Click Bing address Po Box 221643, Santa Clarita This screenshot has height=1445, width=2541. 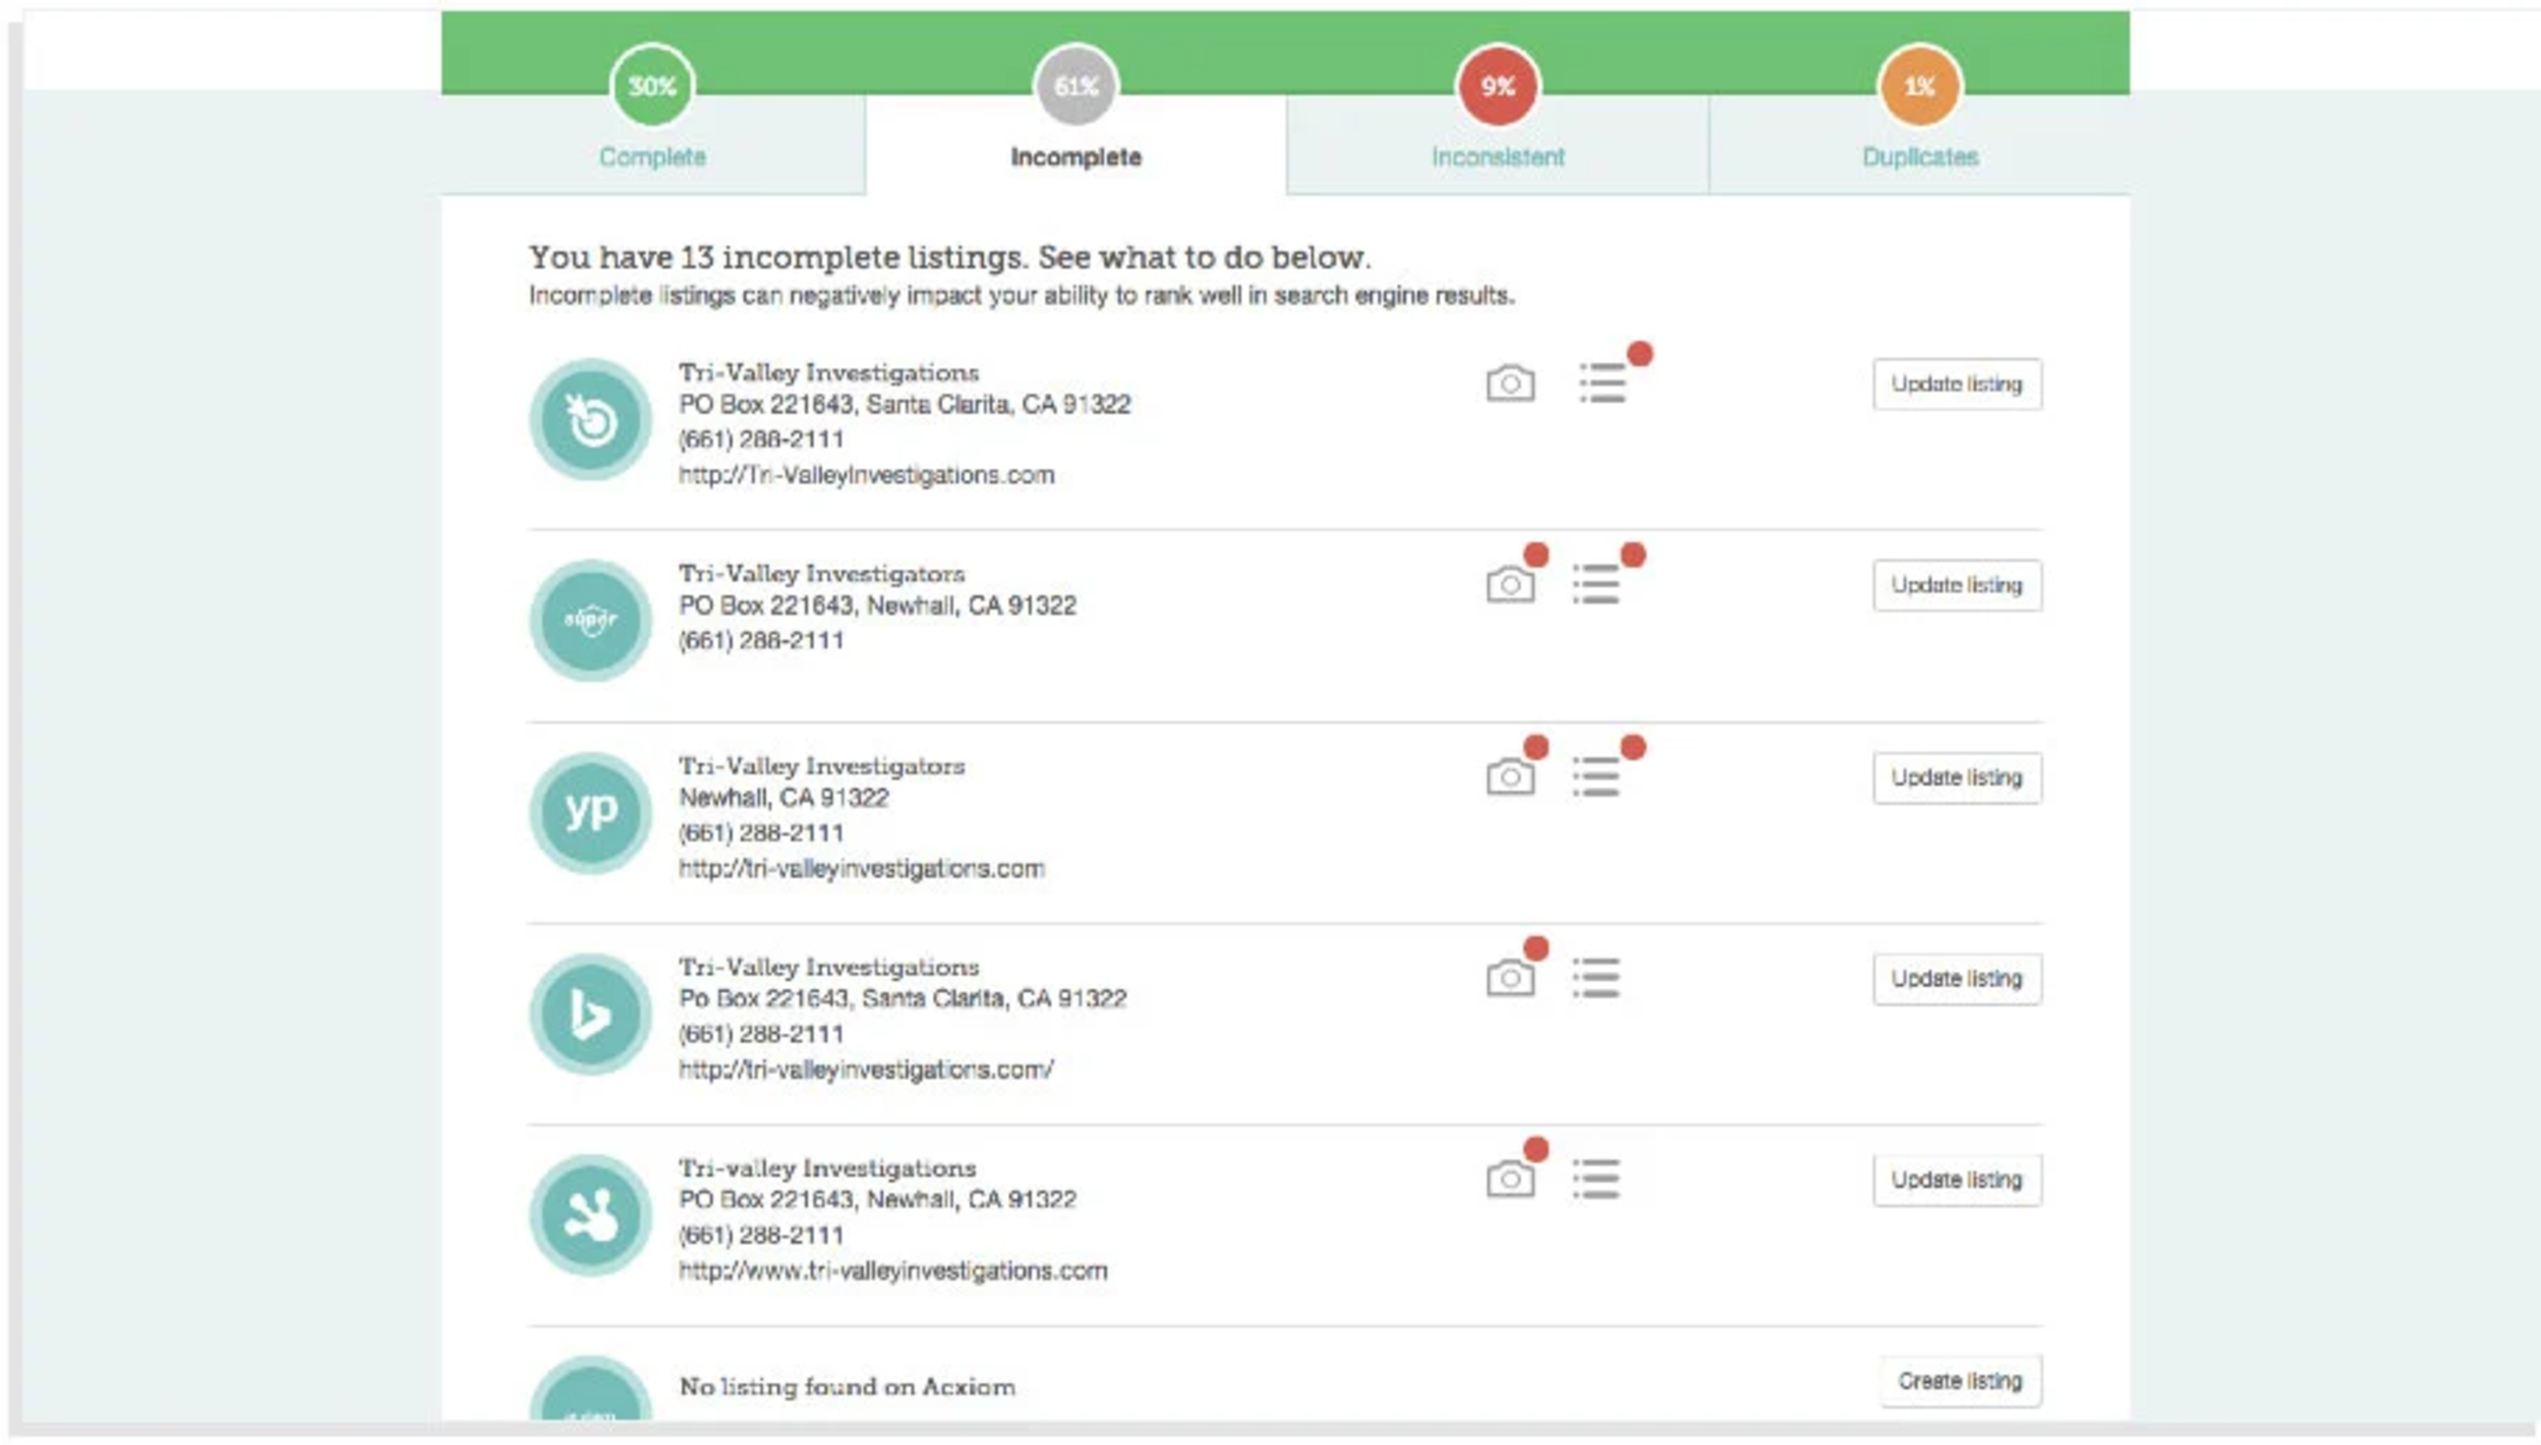[903, 998]
